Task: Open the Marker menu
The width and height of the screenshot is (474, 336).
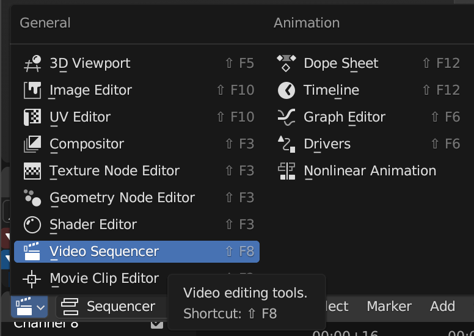Action: click(x=389, y=306)
